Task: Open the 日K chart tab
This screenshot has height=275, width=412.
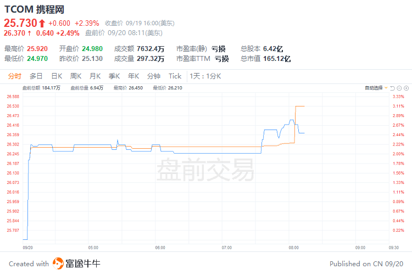Action: [57, 76]
